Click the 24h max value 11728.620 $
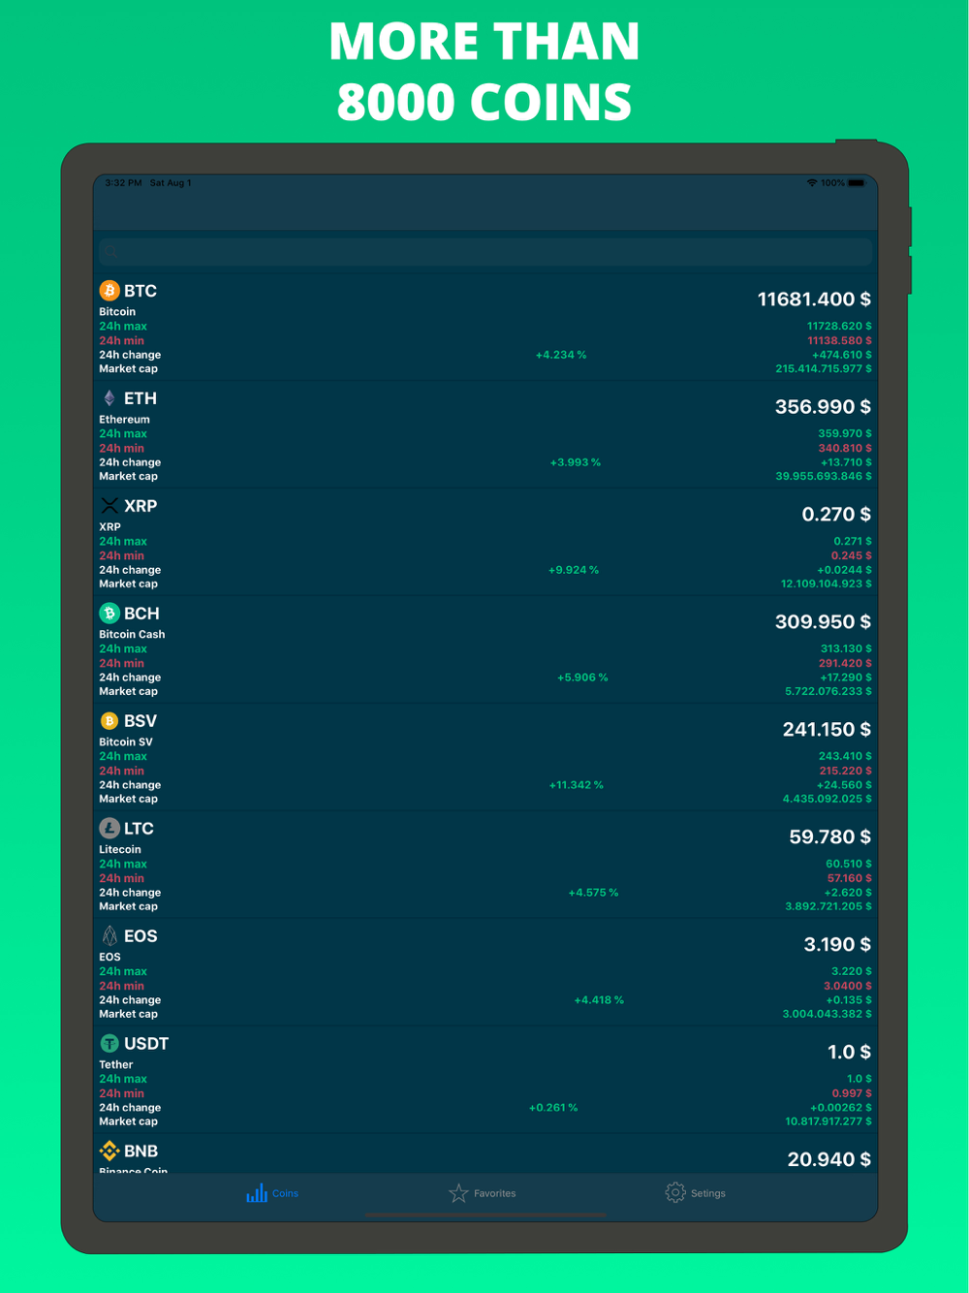969x1293 pixels. (839, 327)
